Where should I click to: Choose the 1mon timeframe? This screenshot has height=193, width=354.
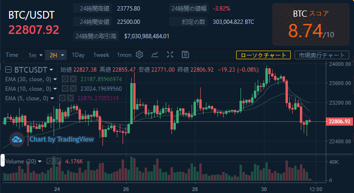pyautogui.click(x=124, y=55)
